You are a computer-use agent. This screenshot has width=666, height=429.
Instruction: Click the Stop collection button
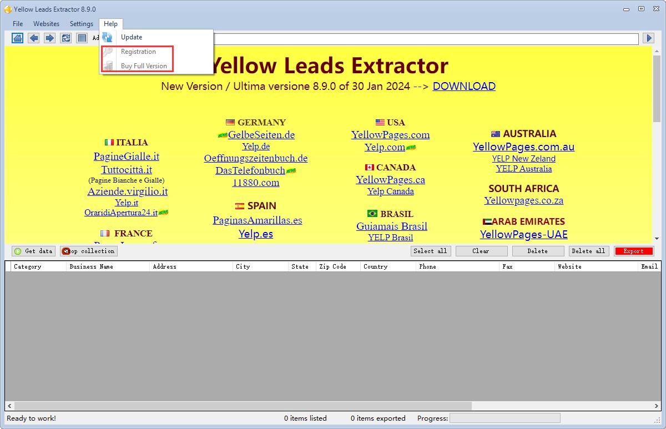click(89, 251)
